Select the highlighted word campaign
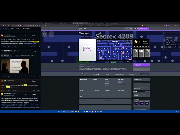This screenshot has width=180, height=135. [x=36, y=42]
